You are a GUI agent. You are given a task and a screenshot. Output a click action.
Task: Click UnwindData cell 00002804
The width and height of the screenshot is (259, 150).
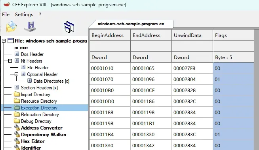192,79
